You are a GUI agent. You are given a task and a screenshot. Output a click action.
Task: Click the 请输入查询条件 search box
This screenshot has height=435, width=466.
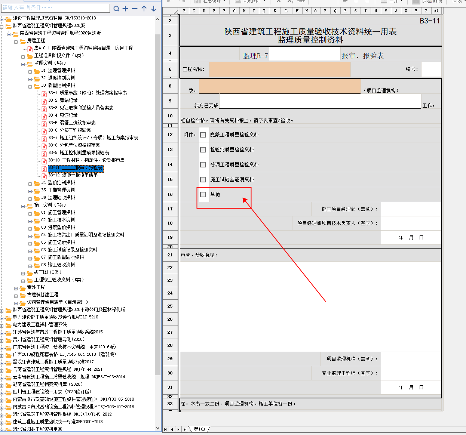[x=55, y=8]
